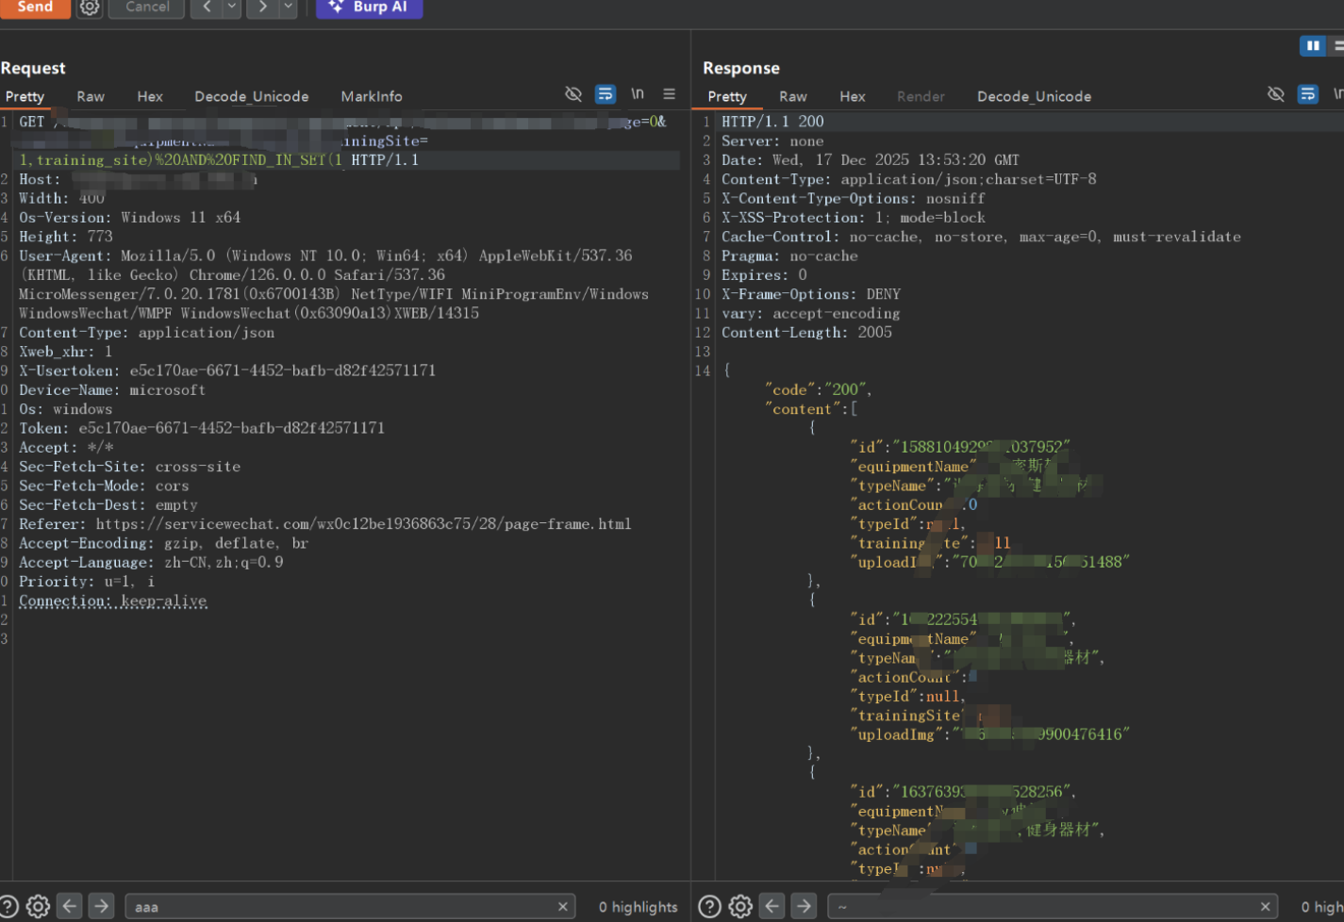This screenshot has height=922, width=1344.
Task: Open request settings gear next to Send
Action: point(90,8)
